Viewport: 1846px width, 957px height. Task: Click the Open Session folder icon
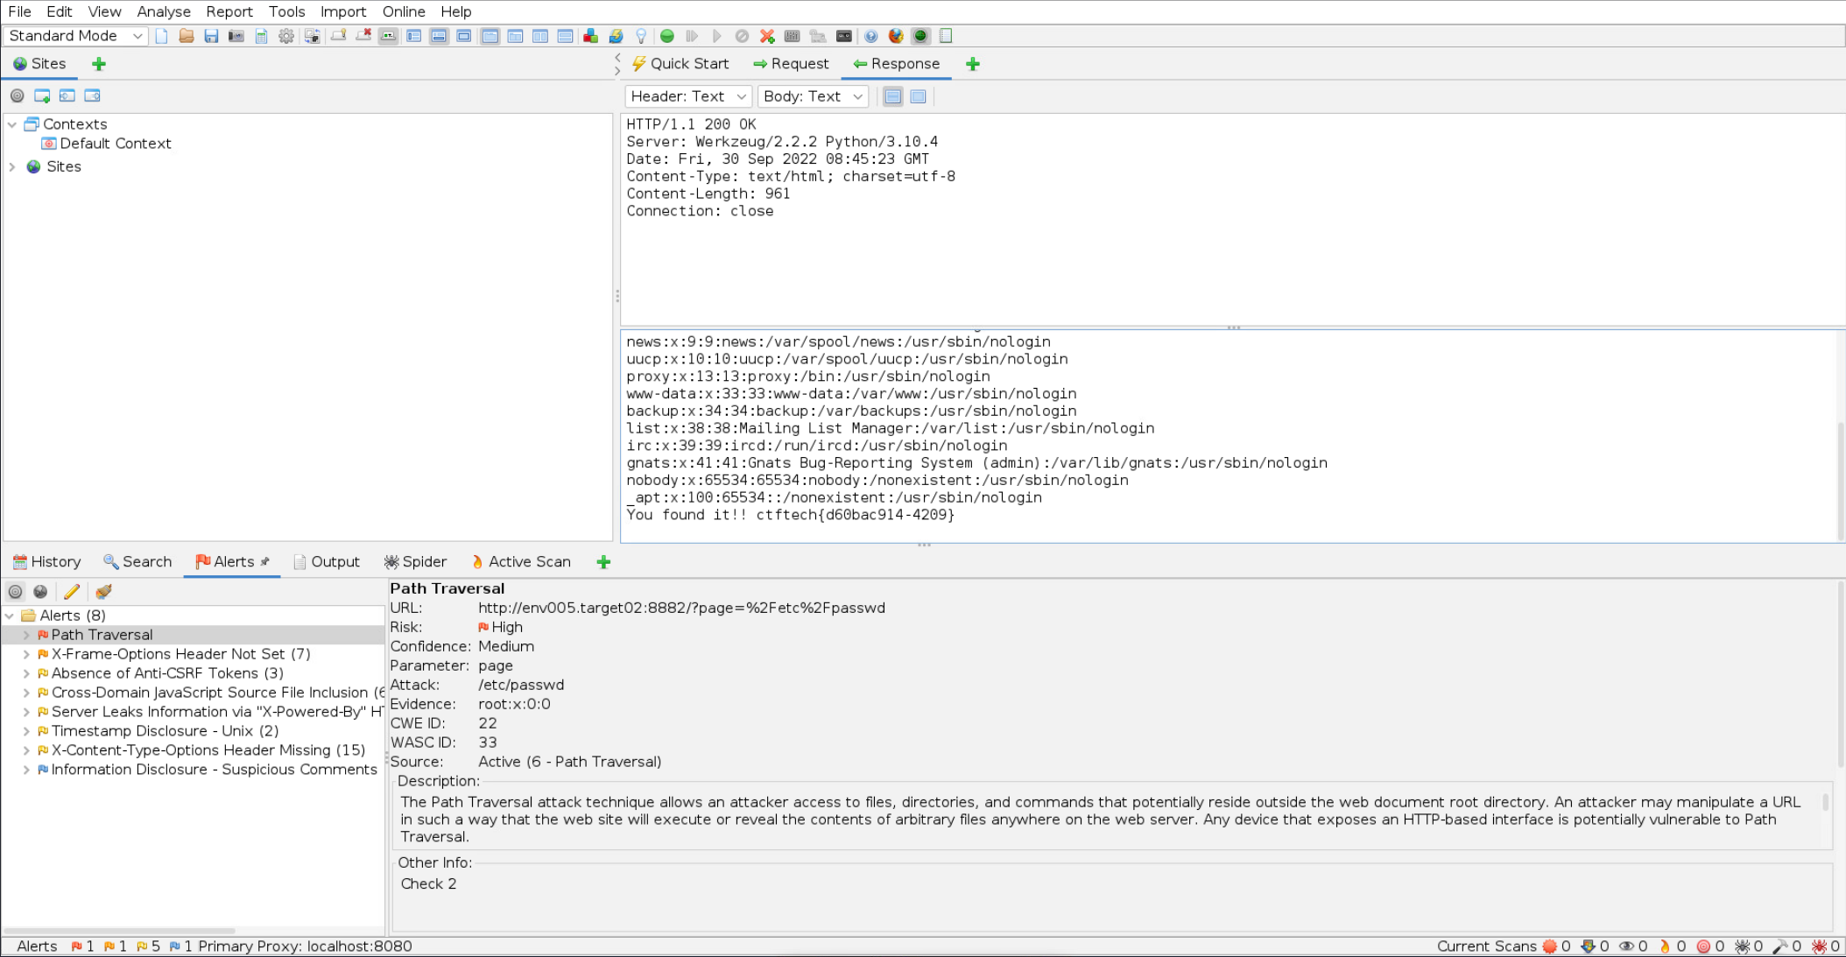pos(186,36)
